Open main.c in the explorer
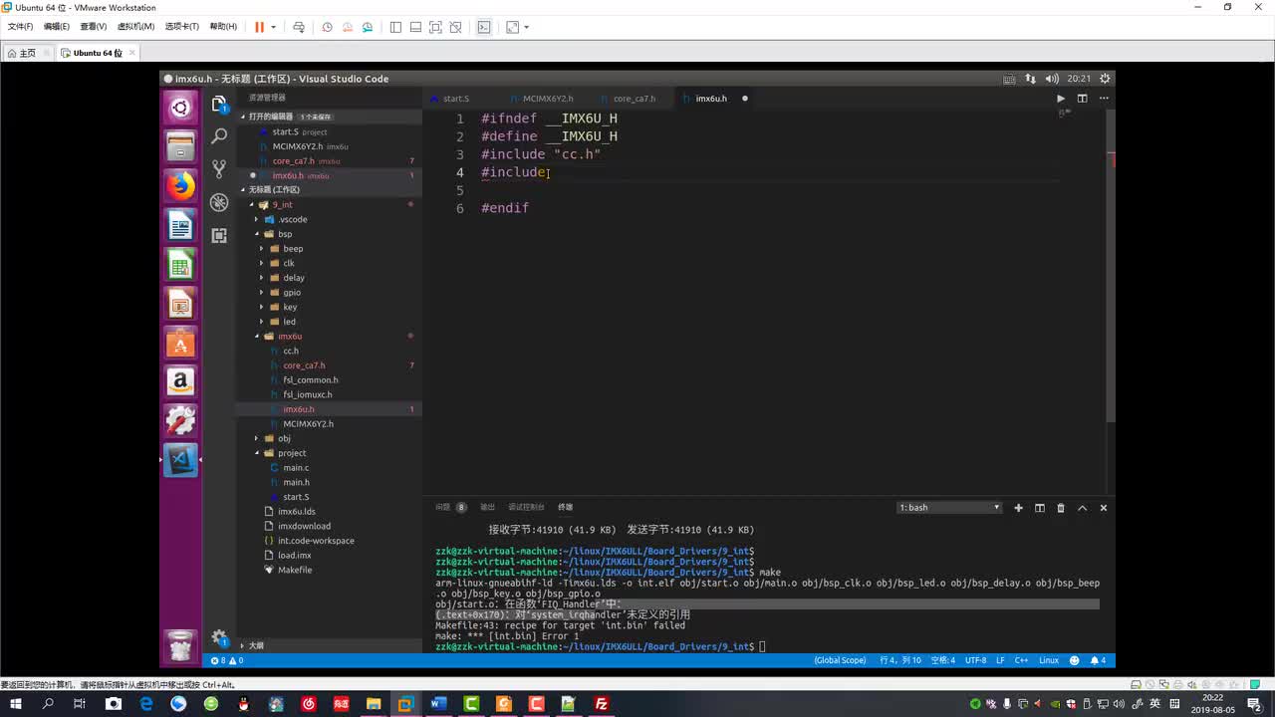 pyautogui.click(x=296, y=467)
